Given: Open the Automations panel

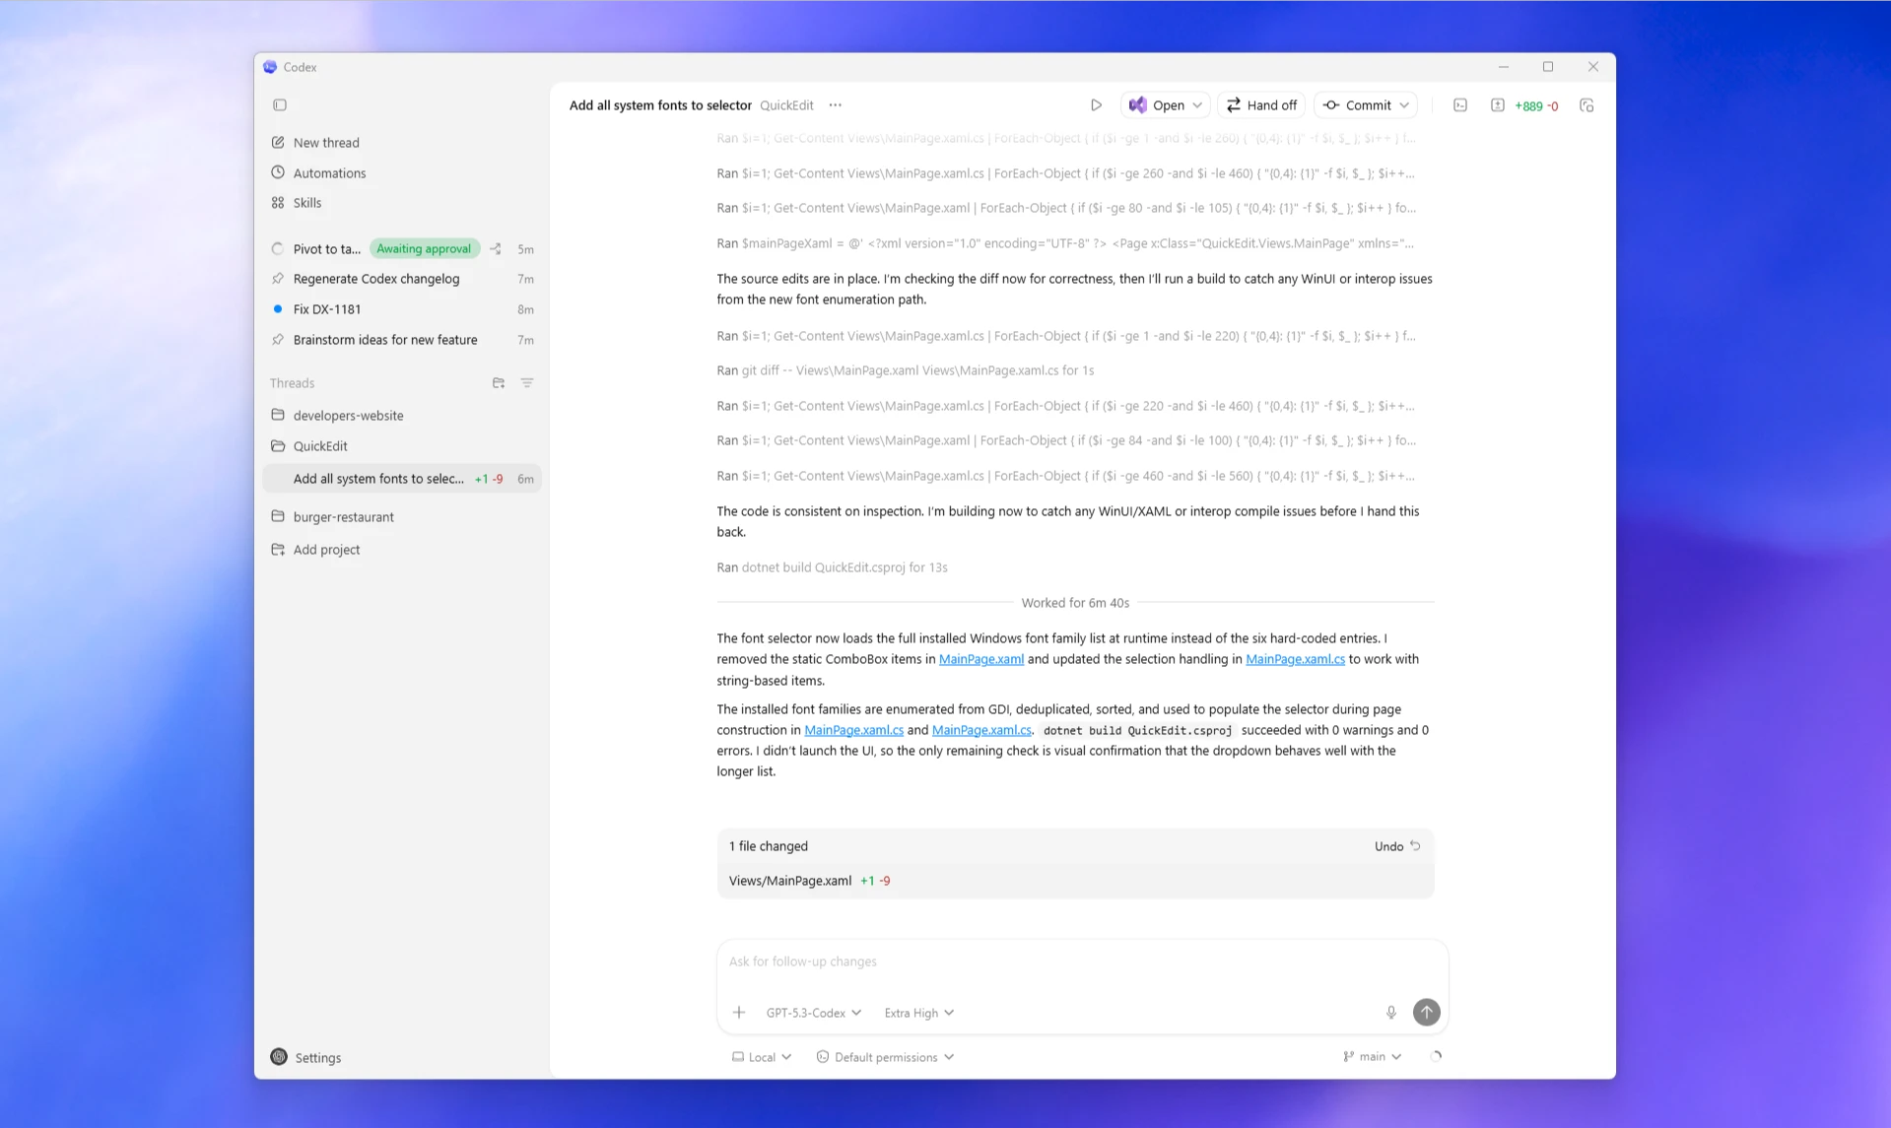Looking at the screenshot, I should click(x=329, y=172).
